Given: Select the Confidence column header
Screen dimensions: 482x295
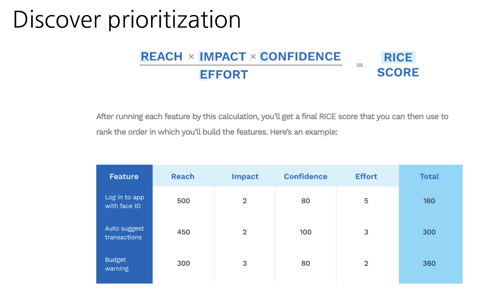Looking at the screenshot, I should point(305,176).
